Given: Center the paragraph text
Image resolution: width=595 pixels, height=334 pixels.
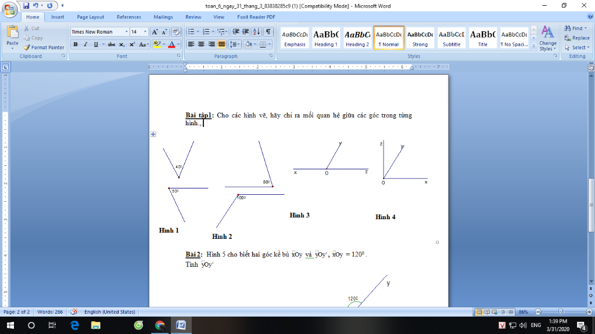Looking at the screenshot, I should [201, 44].
